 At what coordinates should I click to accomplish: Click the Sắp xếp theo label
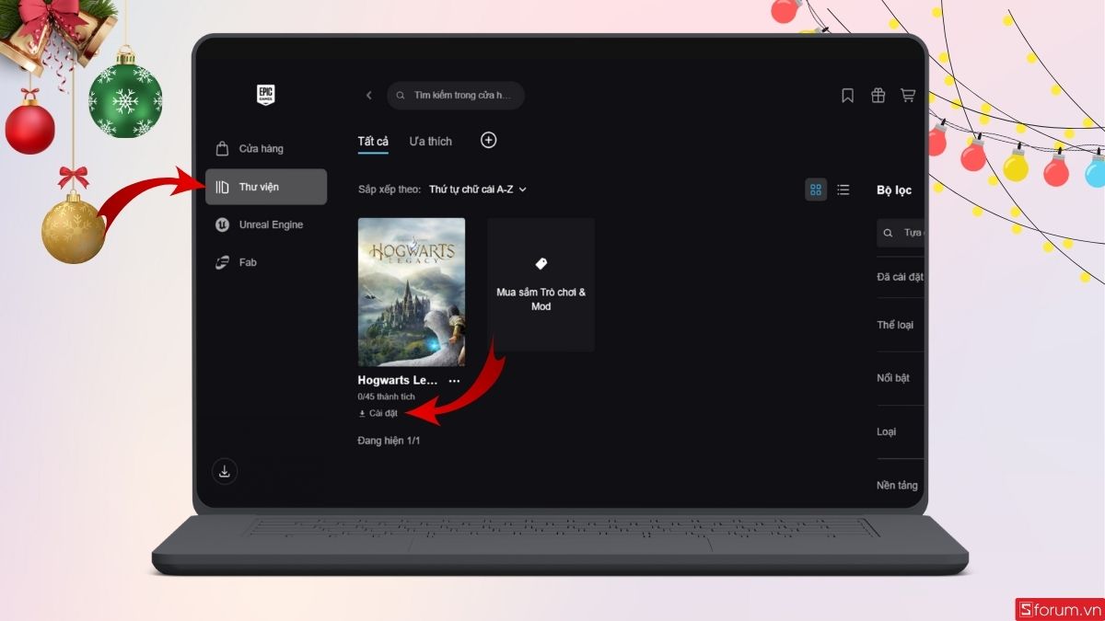tap(390, 190)
